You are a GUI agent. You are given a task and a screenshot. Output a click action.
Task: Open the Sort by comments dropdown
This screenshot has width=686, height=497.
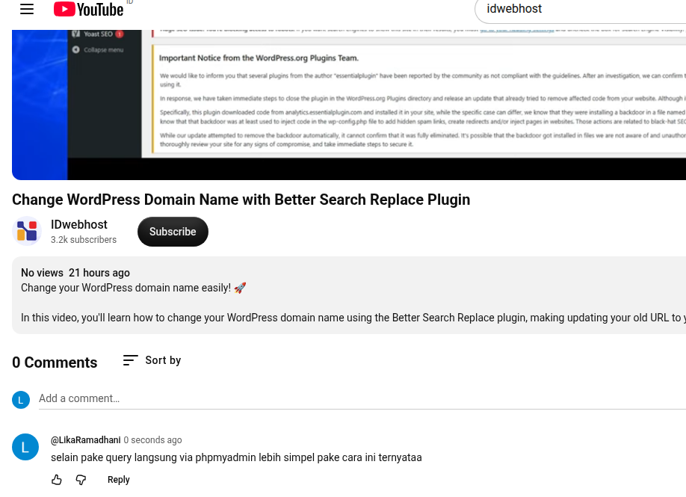point(152,360)
